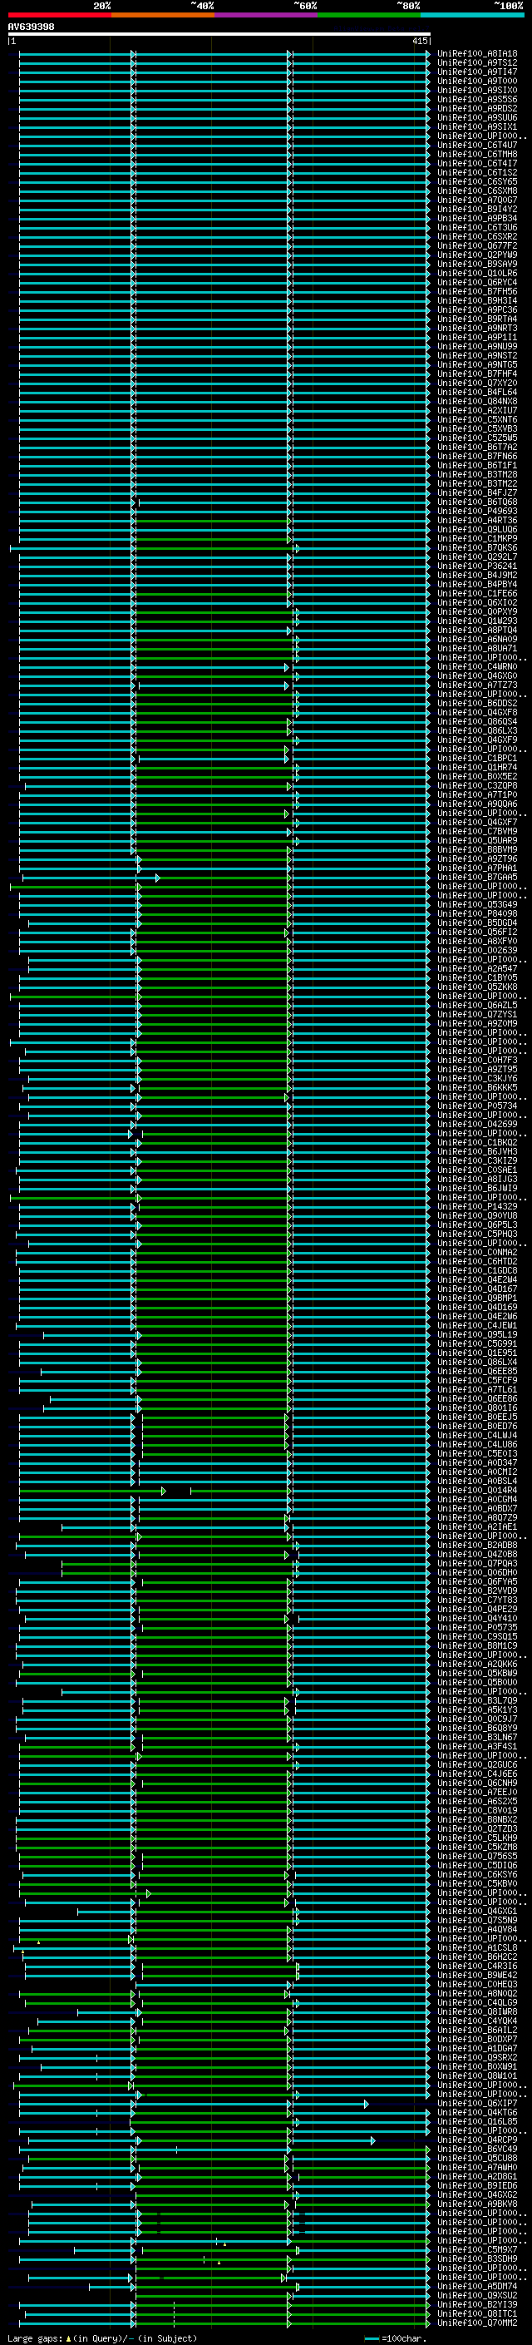Select the UniRef100_C1FE66 label

[x=477, y=592]
